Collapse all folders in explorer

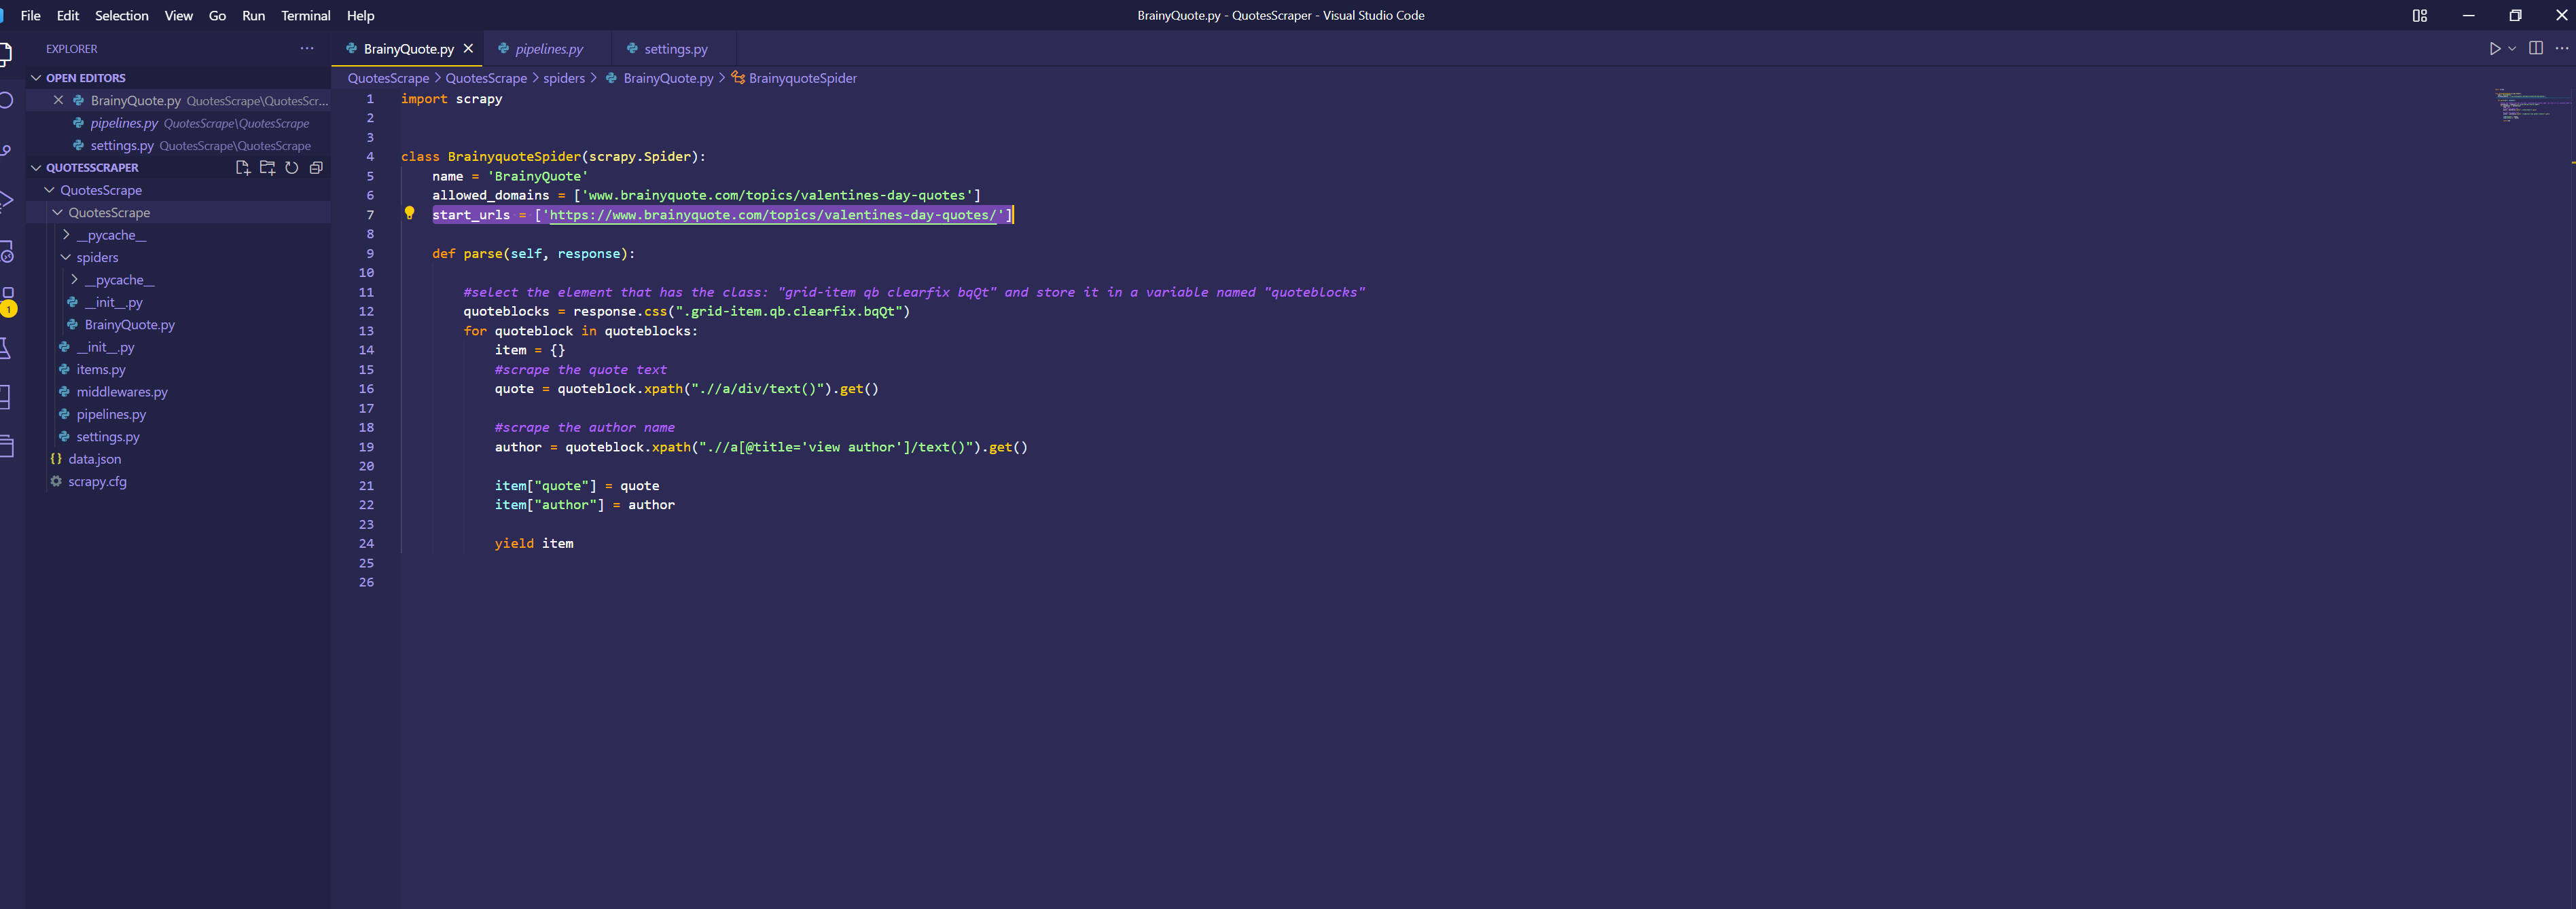tap(316, 168)
